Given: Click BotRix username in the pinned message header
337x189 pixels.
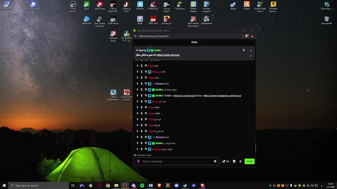Looking at the screenshot, I should [157, 50].
